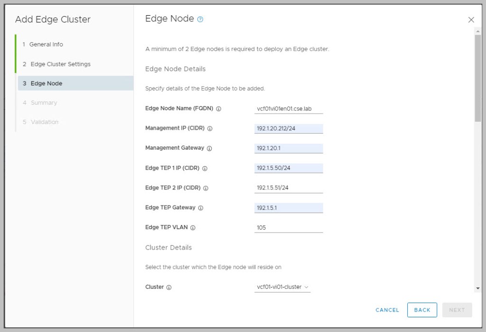Click info icon next to Edge TEP 2 IP
Viewport: 486px width, 332px height.
[206, 188]
